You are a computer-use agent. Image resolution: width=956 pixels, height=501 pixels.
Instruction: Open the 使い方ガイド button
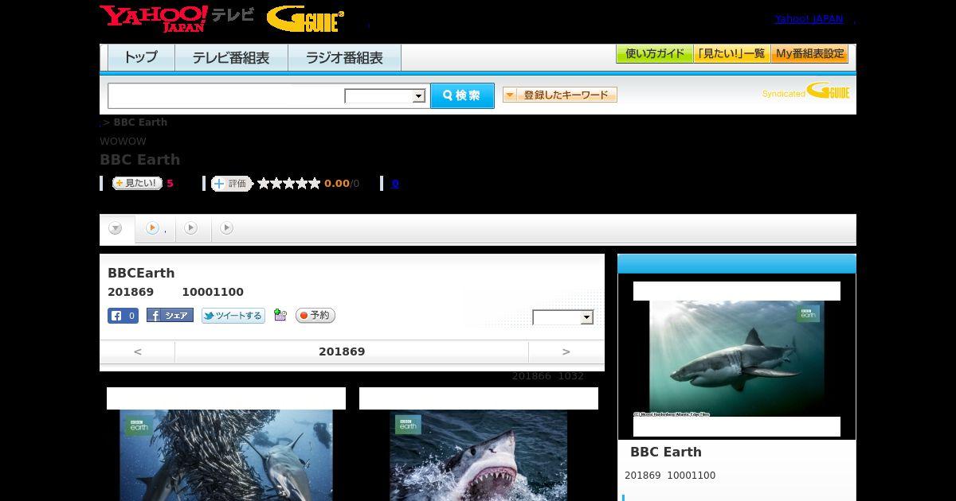[x=654, y=54]
